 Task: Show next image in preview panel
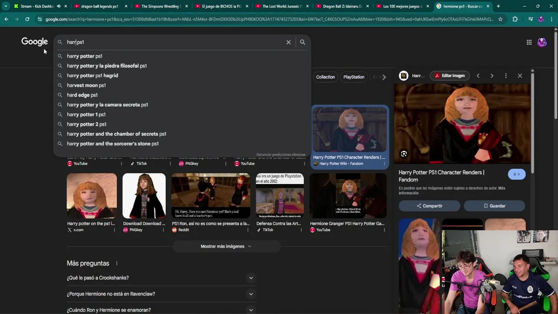492,76
